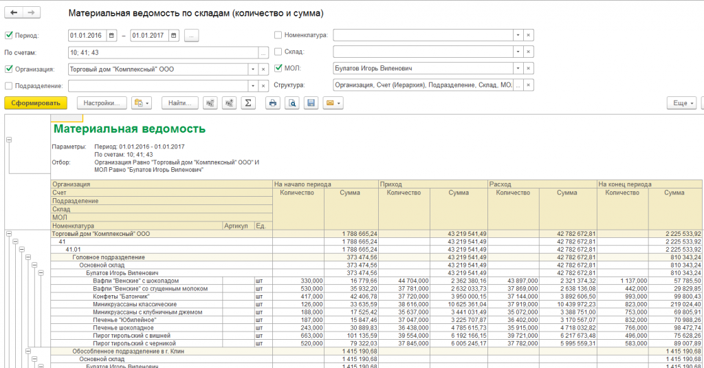Enable the Подразделение checkbox
Image resolution: width=704 pixels, height=368 pixels.
tap(8, 85)
